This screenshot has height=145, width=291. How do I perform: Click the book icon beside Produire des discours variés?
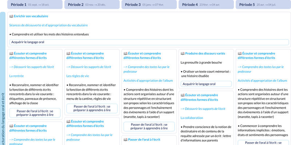pos(183,53)
